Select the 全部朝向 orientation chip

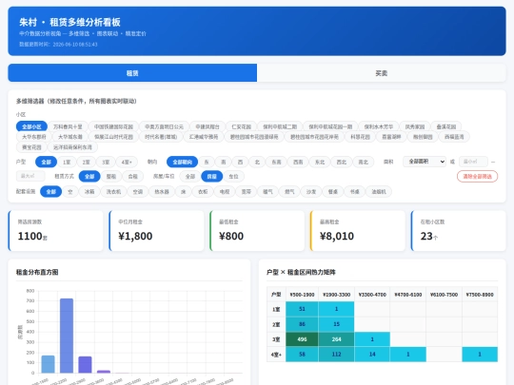(182, 162)
